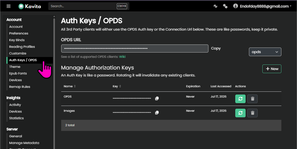297x149 pixels.
Task: Open Theme settings
Action: pyautogui.click(x=15, y=67)
